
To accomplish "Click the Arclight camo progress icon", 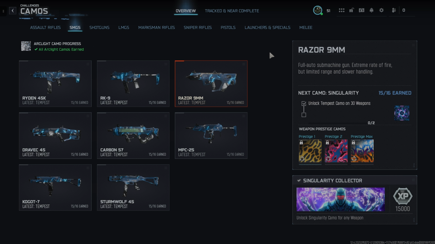I will 26,46.
